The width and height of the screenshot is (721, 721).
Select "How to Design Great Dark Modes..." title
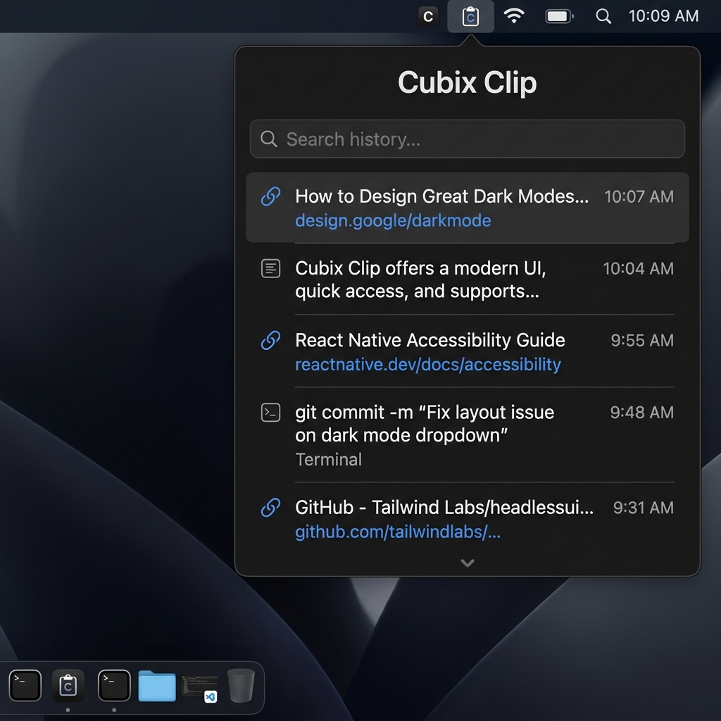(x=442, y=196)
